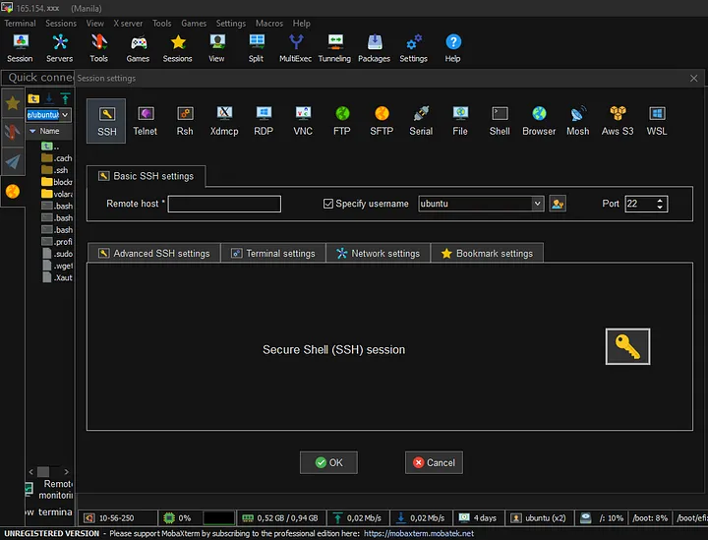Screen dimensions: 708x540
Task: Open the Macros menu
Action: coord(269,23)
